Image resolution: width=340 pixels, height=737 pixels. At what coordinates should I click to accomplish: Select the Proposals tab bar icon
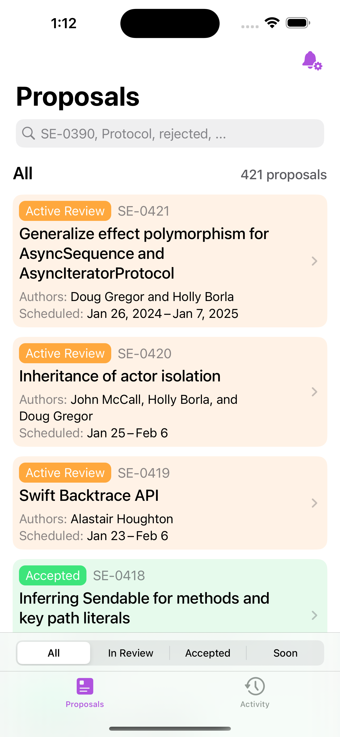85,686
